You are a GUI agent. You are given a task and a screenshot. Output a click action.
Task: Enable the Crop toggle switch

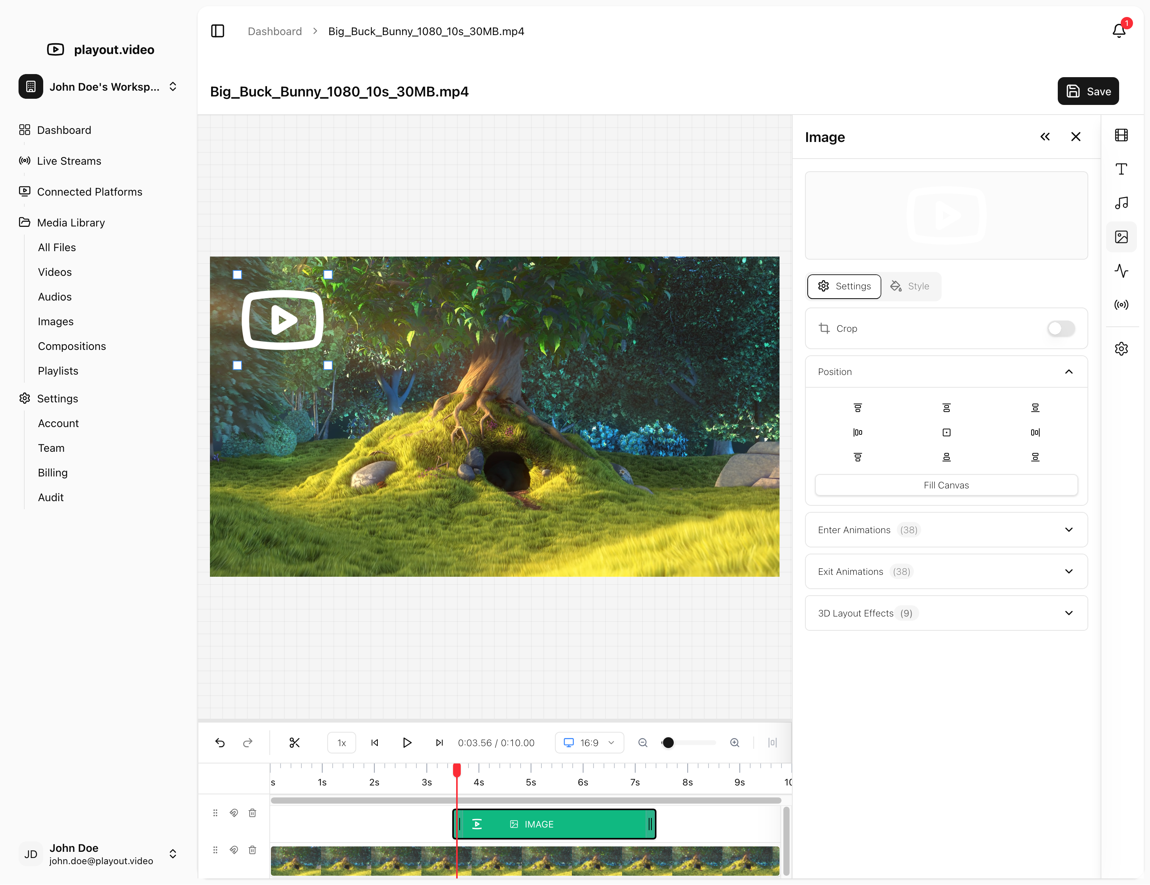pyautogui.click(x=1060, y=329)
